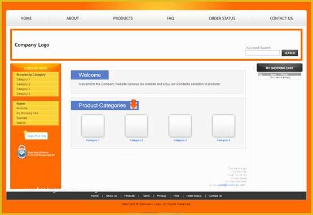Click Products in the dark footer bar

point(130,196)
